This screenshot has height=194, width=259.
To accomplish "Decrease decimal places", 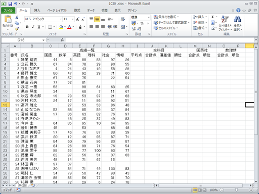I will [139, 29].
